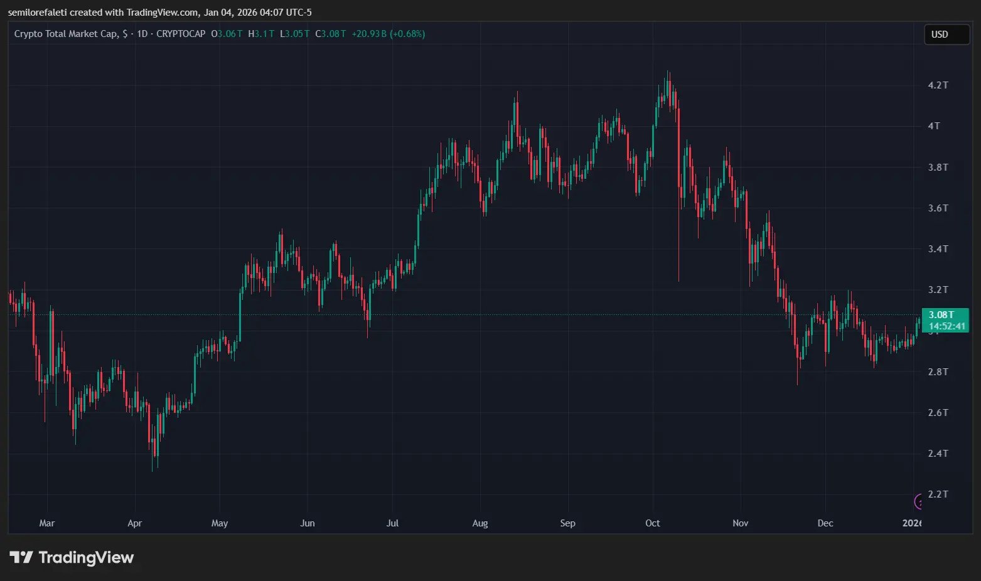Click the 3.4T price axis label
This screenshot has height=581, width=981.
(x=938, y=249)
